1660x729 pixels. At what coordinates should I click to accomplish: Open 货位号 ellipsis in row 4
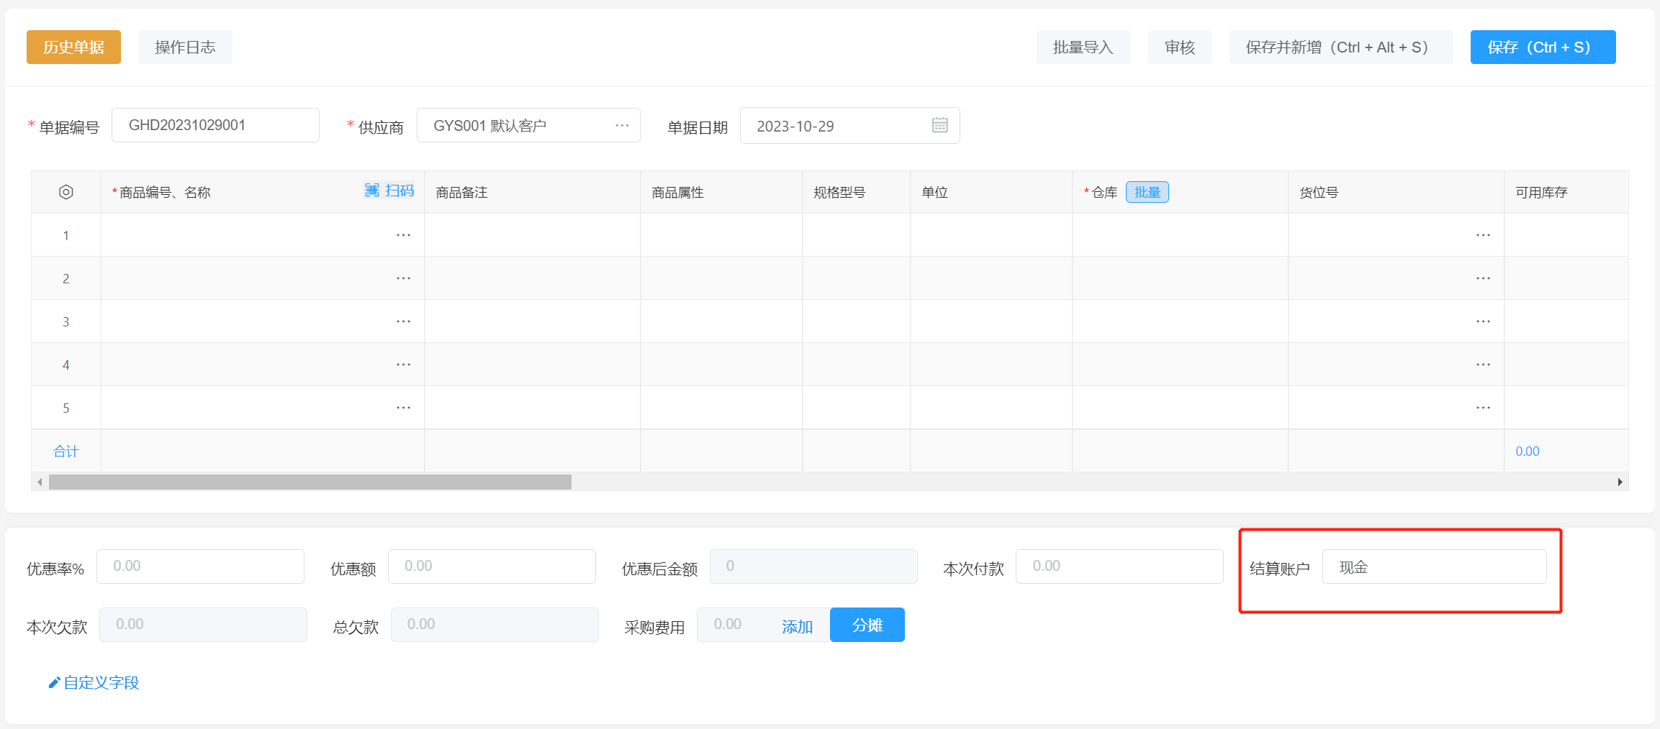pyautogui.click(x=1483, y=364)
